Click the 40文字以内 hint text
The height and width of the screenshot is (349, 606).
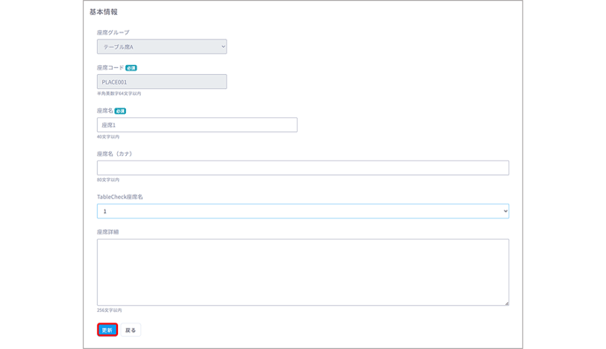108,137
